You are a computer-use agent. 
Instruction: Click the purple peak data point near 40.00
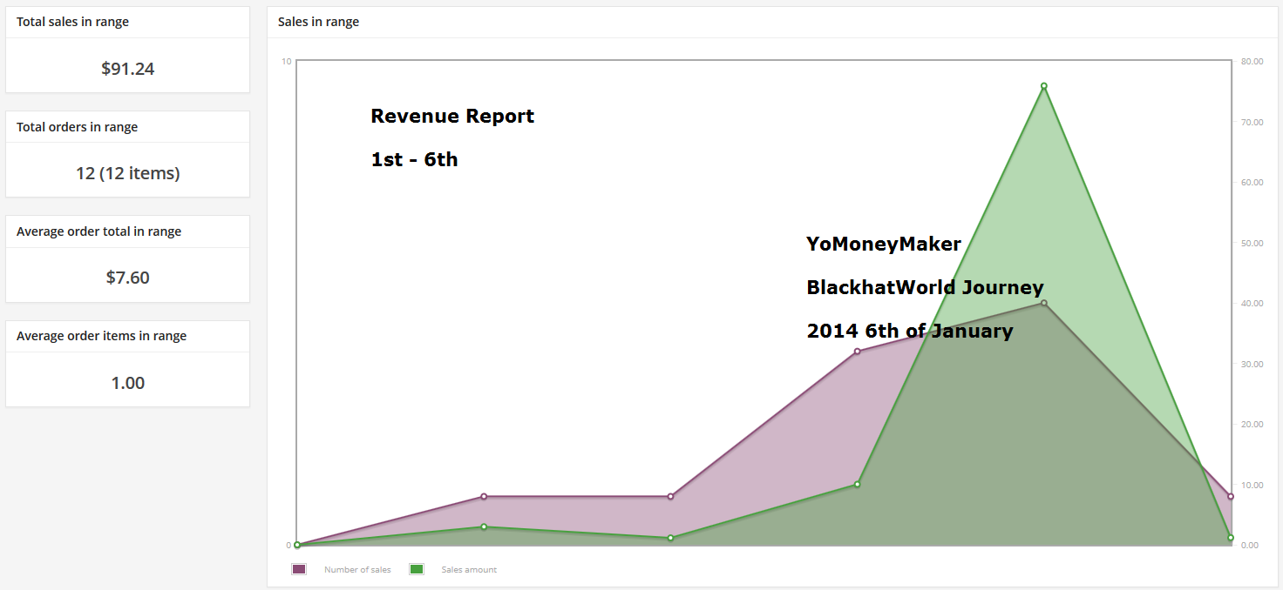(x=1043, y=303)
